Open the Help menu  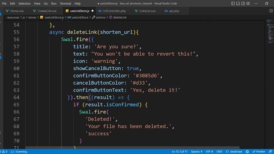(77, 3)
